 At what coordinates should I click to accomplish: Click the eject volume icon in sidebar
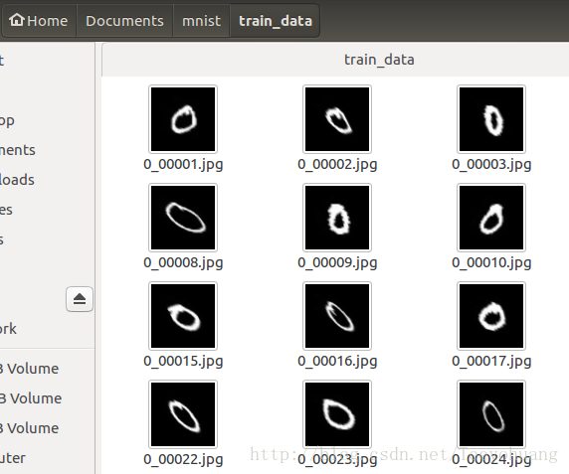pyautogui.click(x=80, y=299)
